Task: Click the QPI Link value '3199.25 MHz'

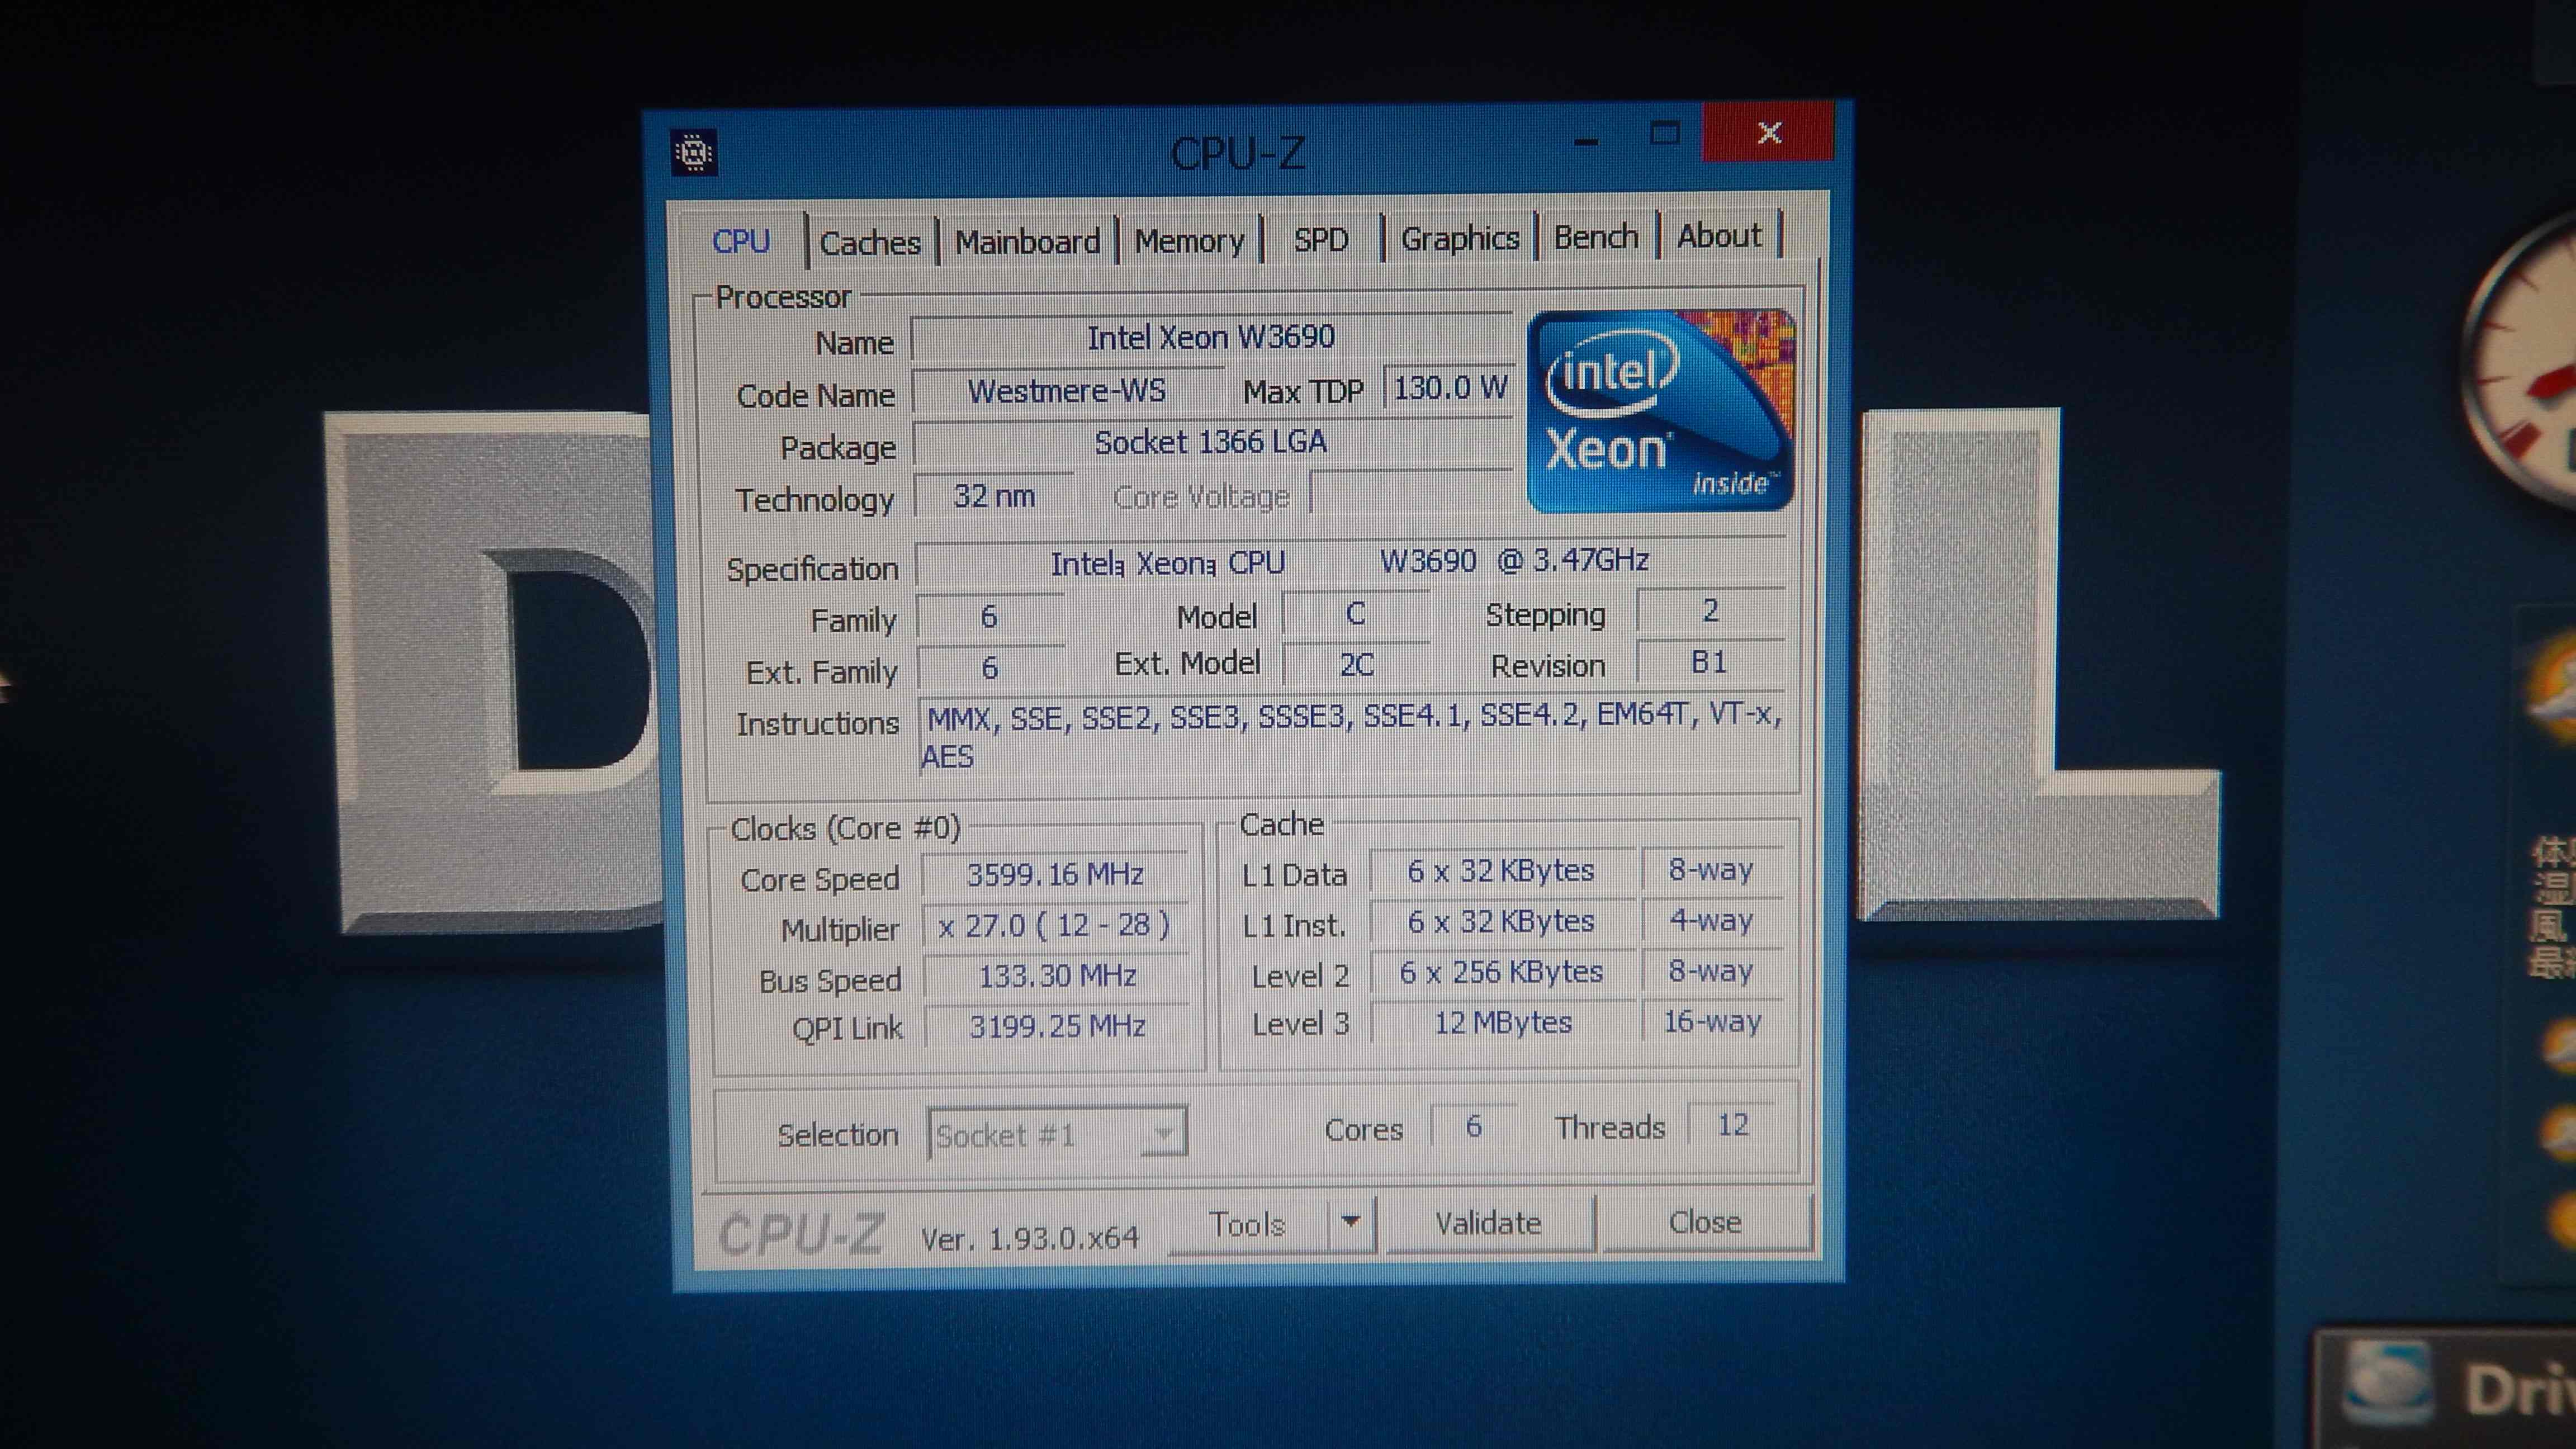Action: pyautogui.click(x=1057, y=1027)
